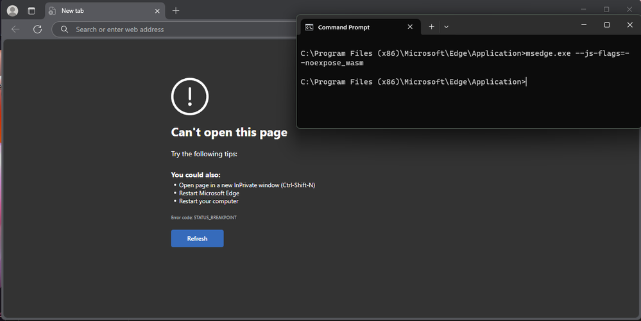641x321 pixels.
Task: Click the Try the following tips text
Action: pos(204,154)
